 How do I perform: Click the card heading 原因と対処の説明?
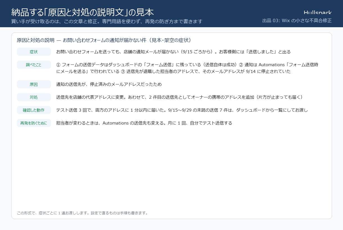(35, 40)
